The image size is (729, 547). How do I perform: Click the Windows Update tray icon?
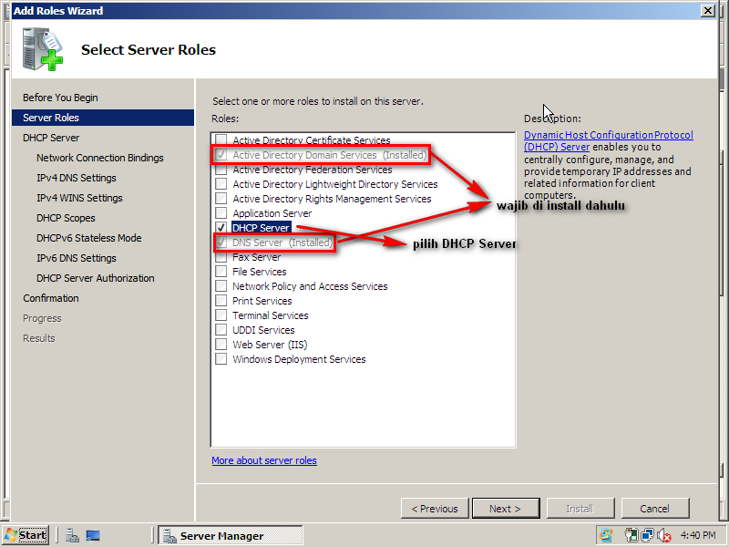tap(606, 535)
